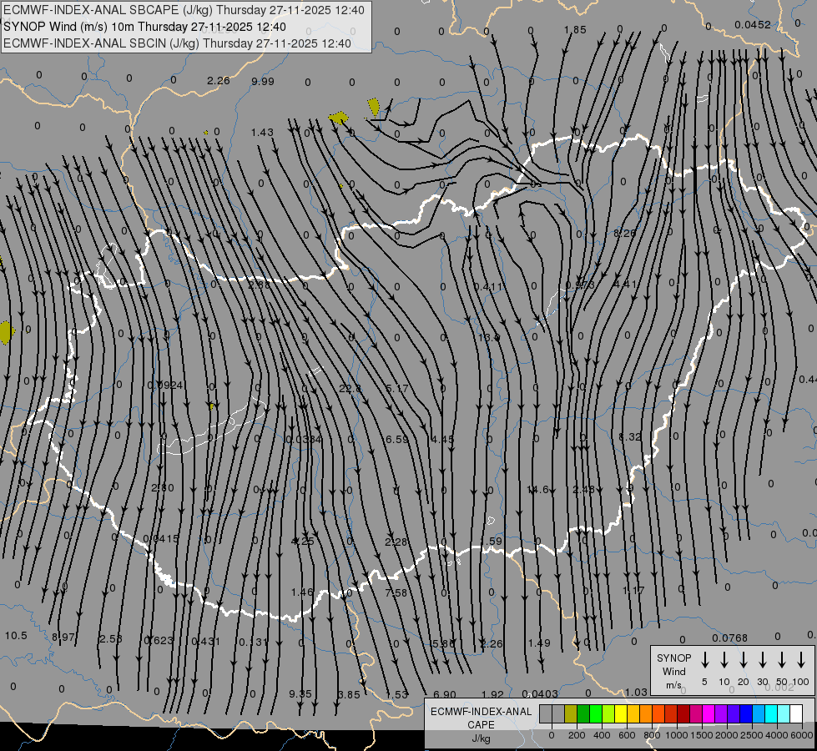Click the '6000' label under the CAPE scale

pyautogui.click(x=802, y=735)
